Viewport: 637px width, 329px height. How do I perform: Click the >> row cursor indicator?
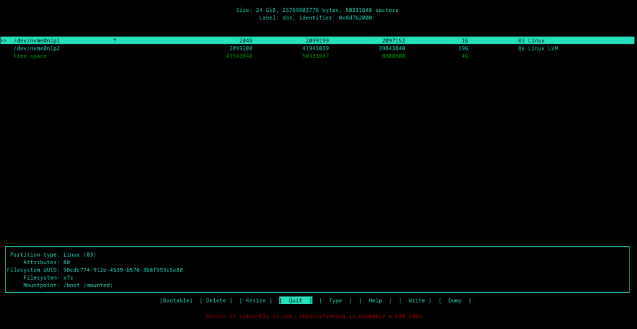pos(4,41)
